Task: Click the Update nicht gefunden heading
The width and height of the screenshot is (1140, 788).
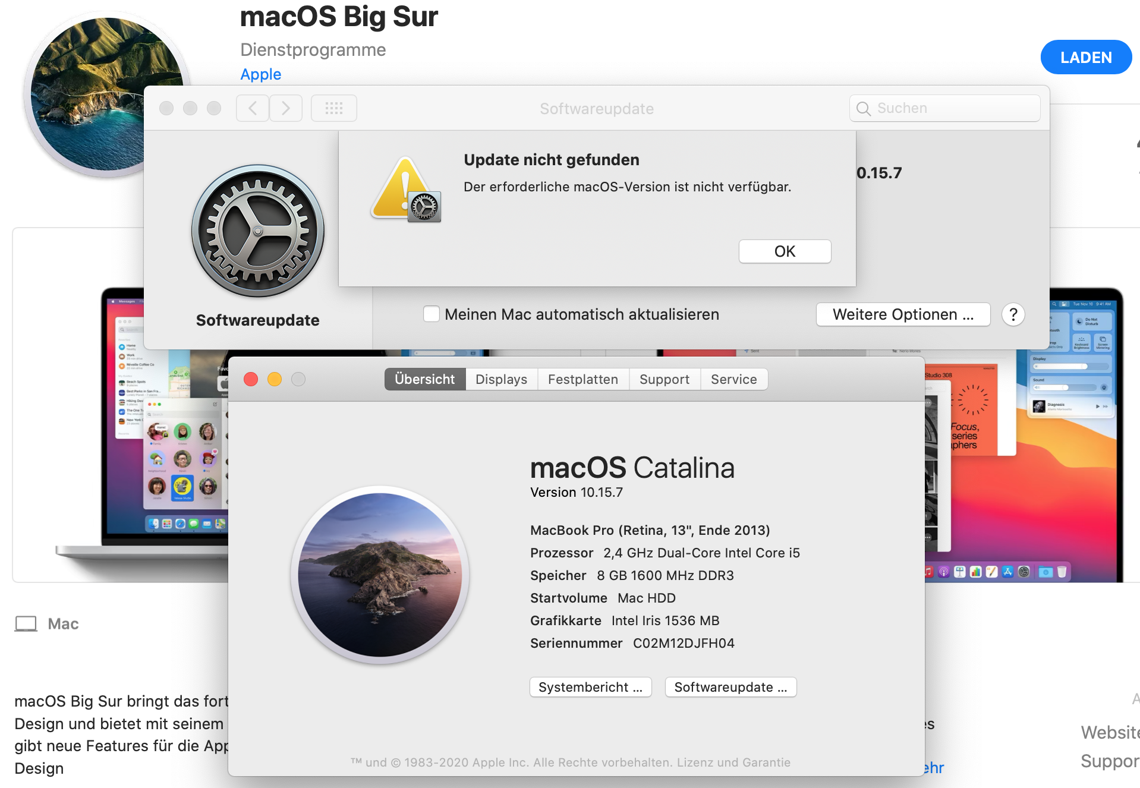Action: 552,160
